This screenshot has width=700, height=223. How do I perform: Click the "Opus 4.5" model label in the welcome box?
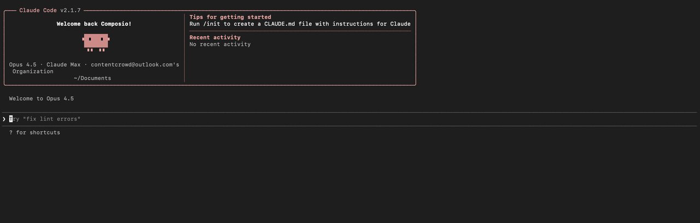(x=22, y=64)
